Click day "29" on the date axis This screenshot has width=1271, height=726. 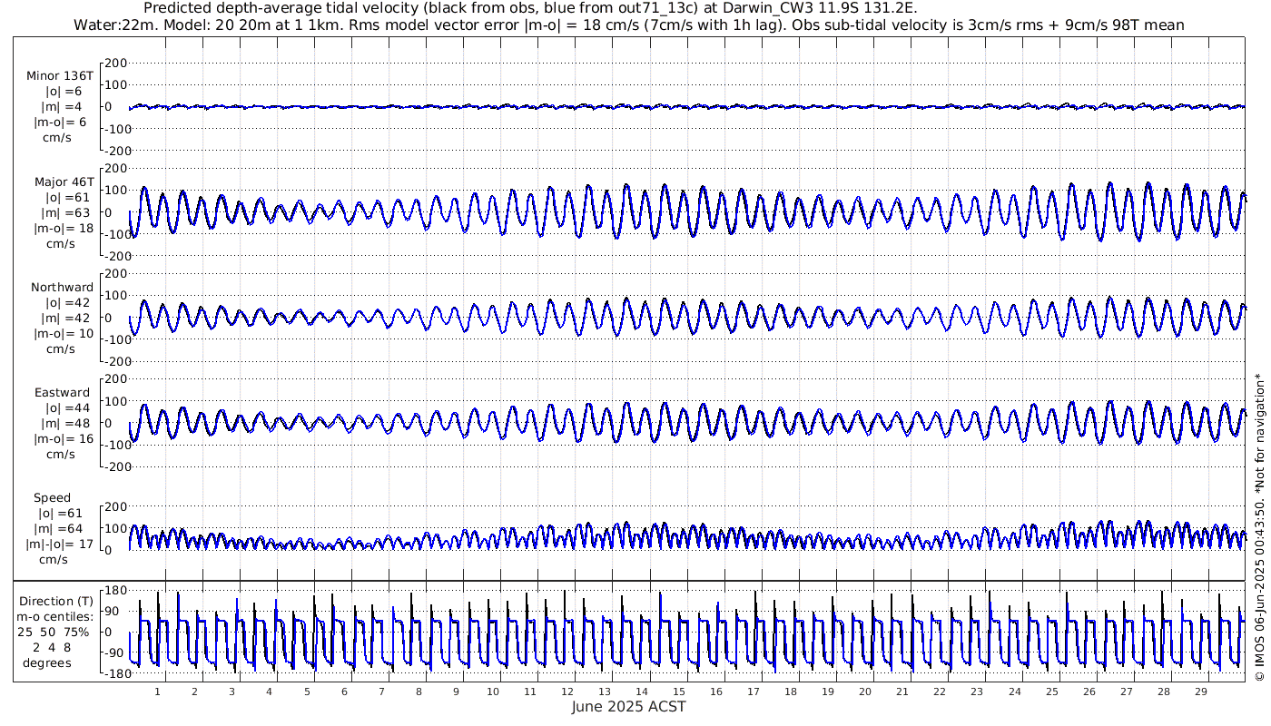pyautogui.click(x=1200, y=692)
